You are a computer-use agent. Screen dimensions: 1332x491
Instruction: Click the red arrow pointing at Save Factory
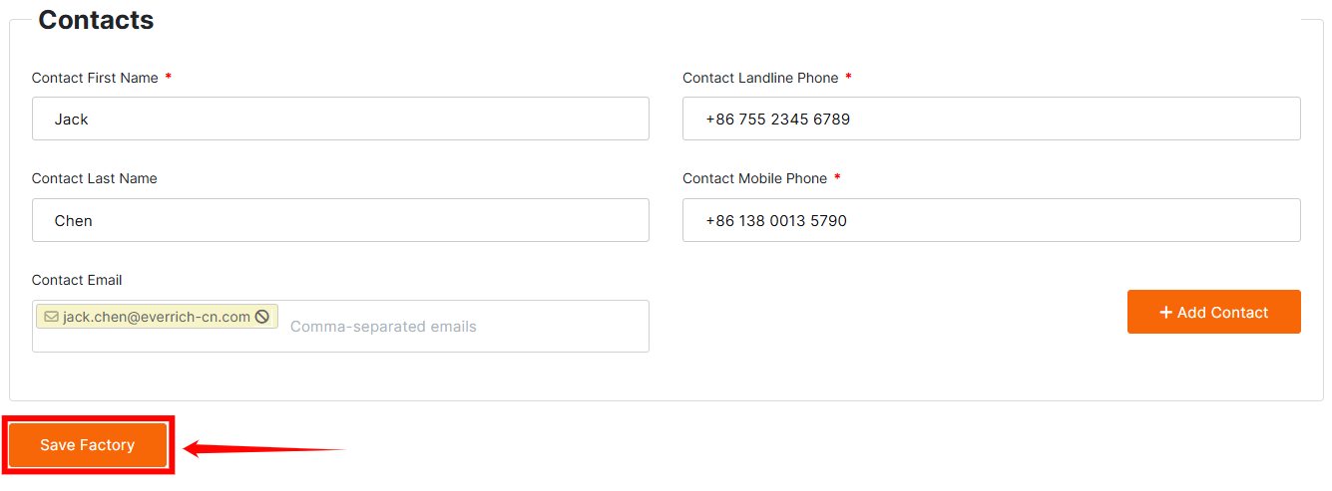coord(262,449)
